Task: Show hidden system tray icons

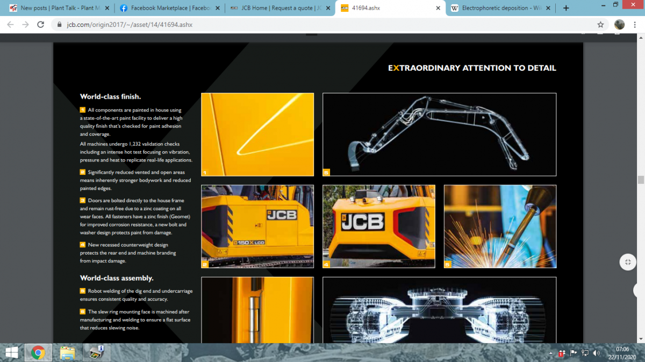Action: point(551,353)
